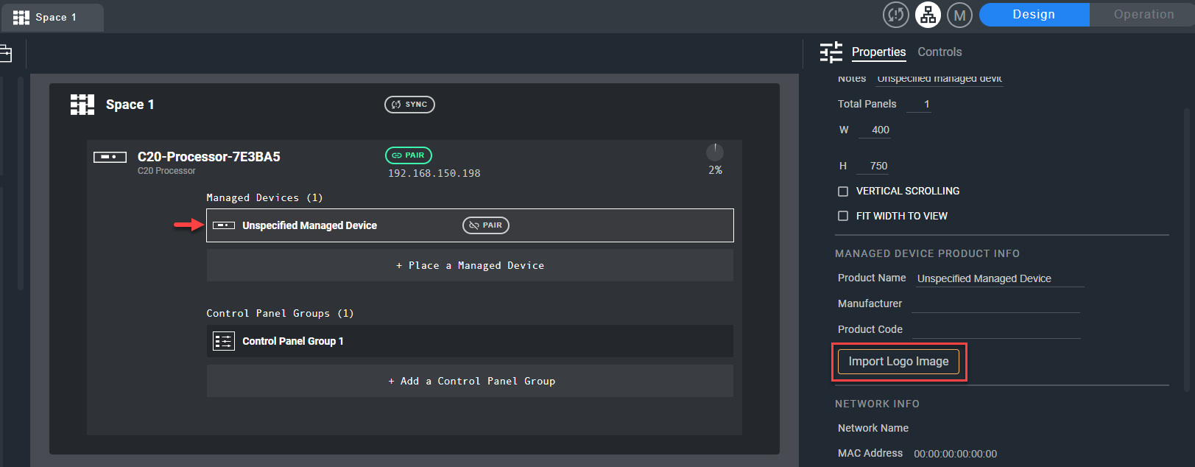Select the network topology icon

[x=928, y=15]
